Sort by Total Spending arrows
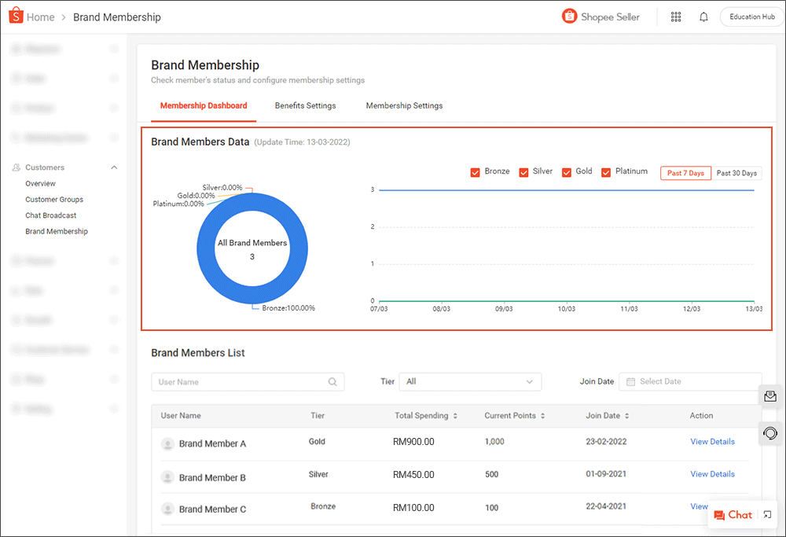This screenshot has height=537, width=786. [455, 416]
